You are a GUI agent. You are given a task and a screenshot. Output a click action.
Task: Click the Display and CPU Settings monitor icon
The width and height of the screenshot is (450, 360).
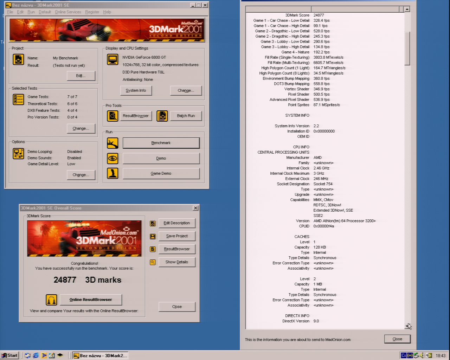point(112,59)
